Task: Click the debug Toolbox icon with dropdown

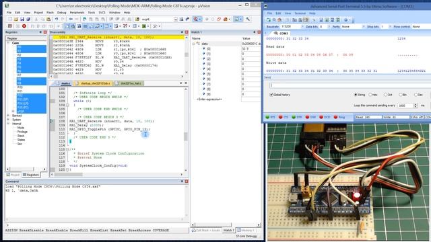Action: coord(156,26)
